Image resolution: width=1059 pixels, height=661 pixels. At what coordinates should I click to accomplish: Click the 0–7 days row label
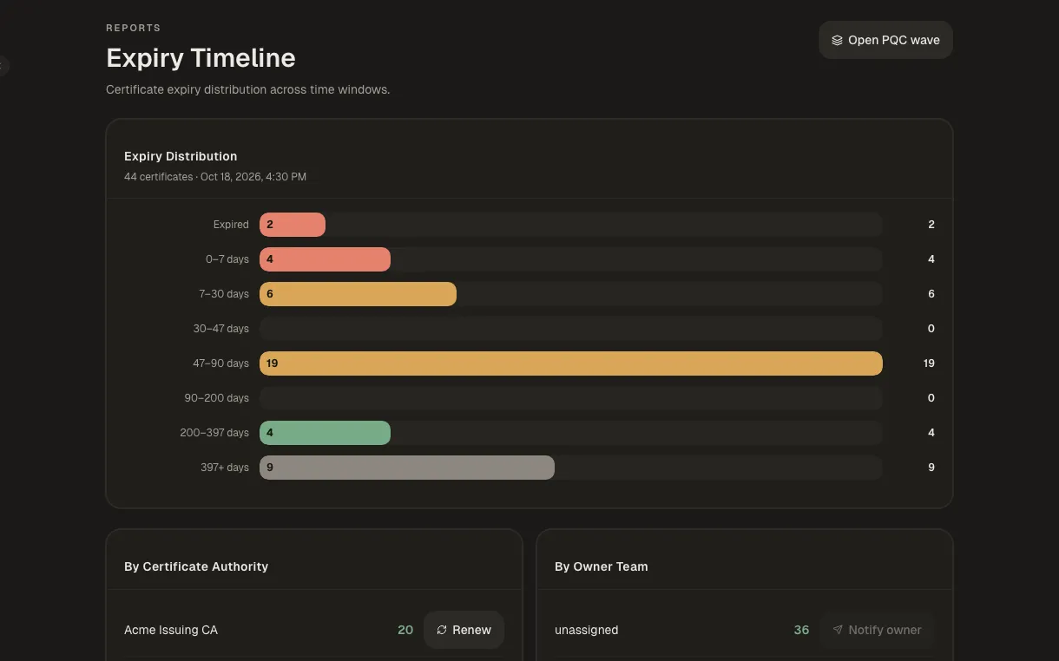[x=227, y=259]
